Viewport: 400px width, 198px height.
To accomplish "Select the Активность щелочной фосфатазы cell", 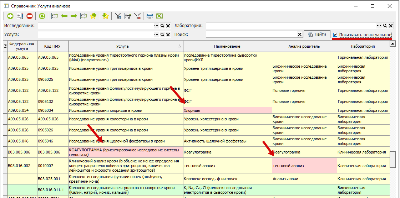I will click(x=227, y=141).
